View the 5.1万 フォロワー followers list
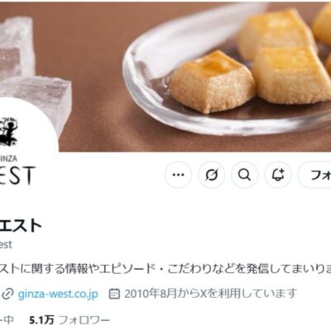This screenshot has width=331, height=331. (70, 320)
